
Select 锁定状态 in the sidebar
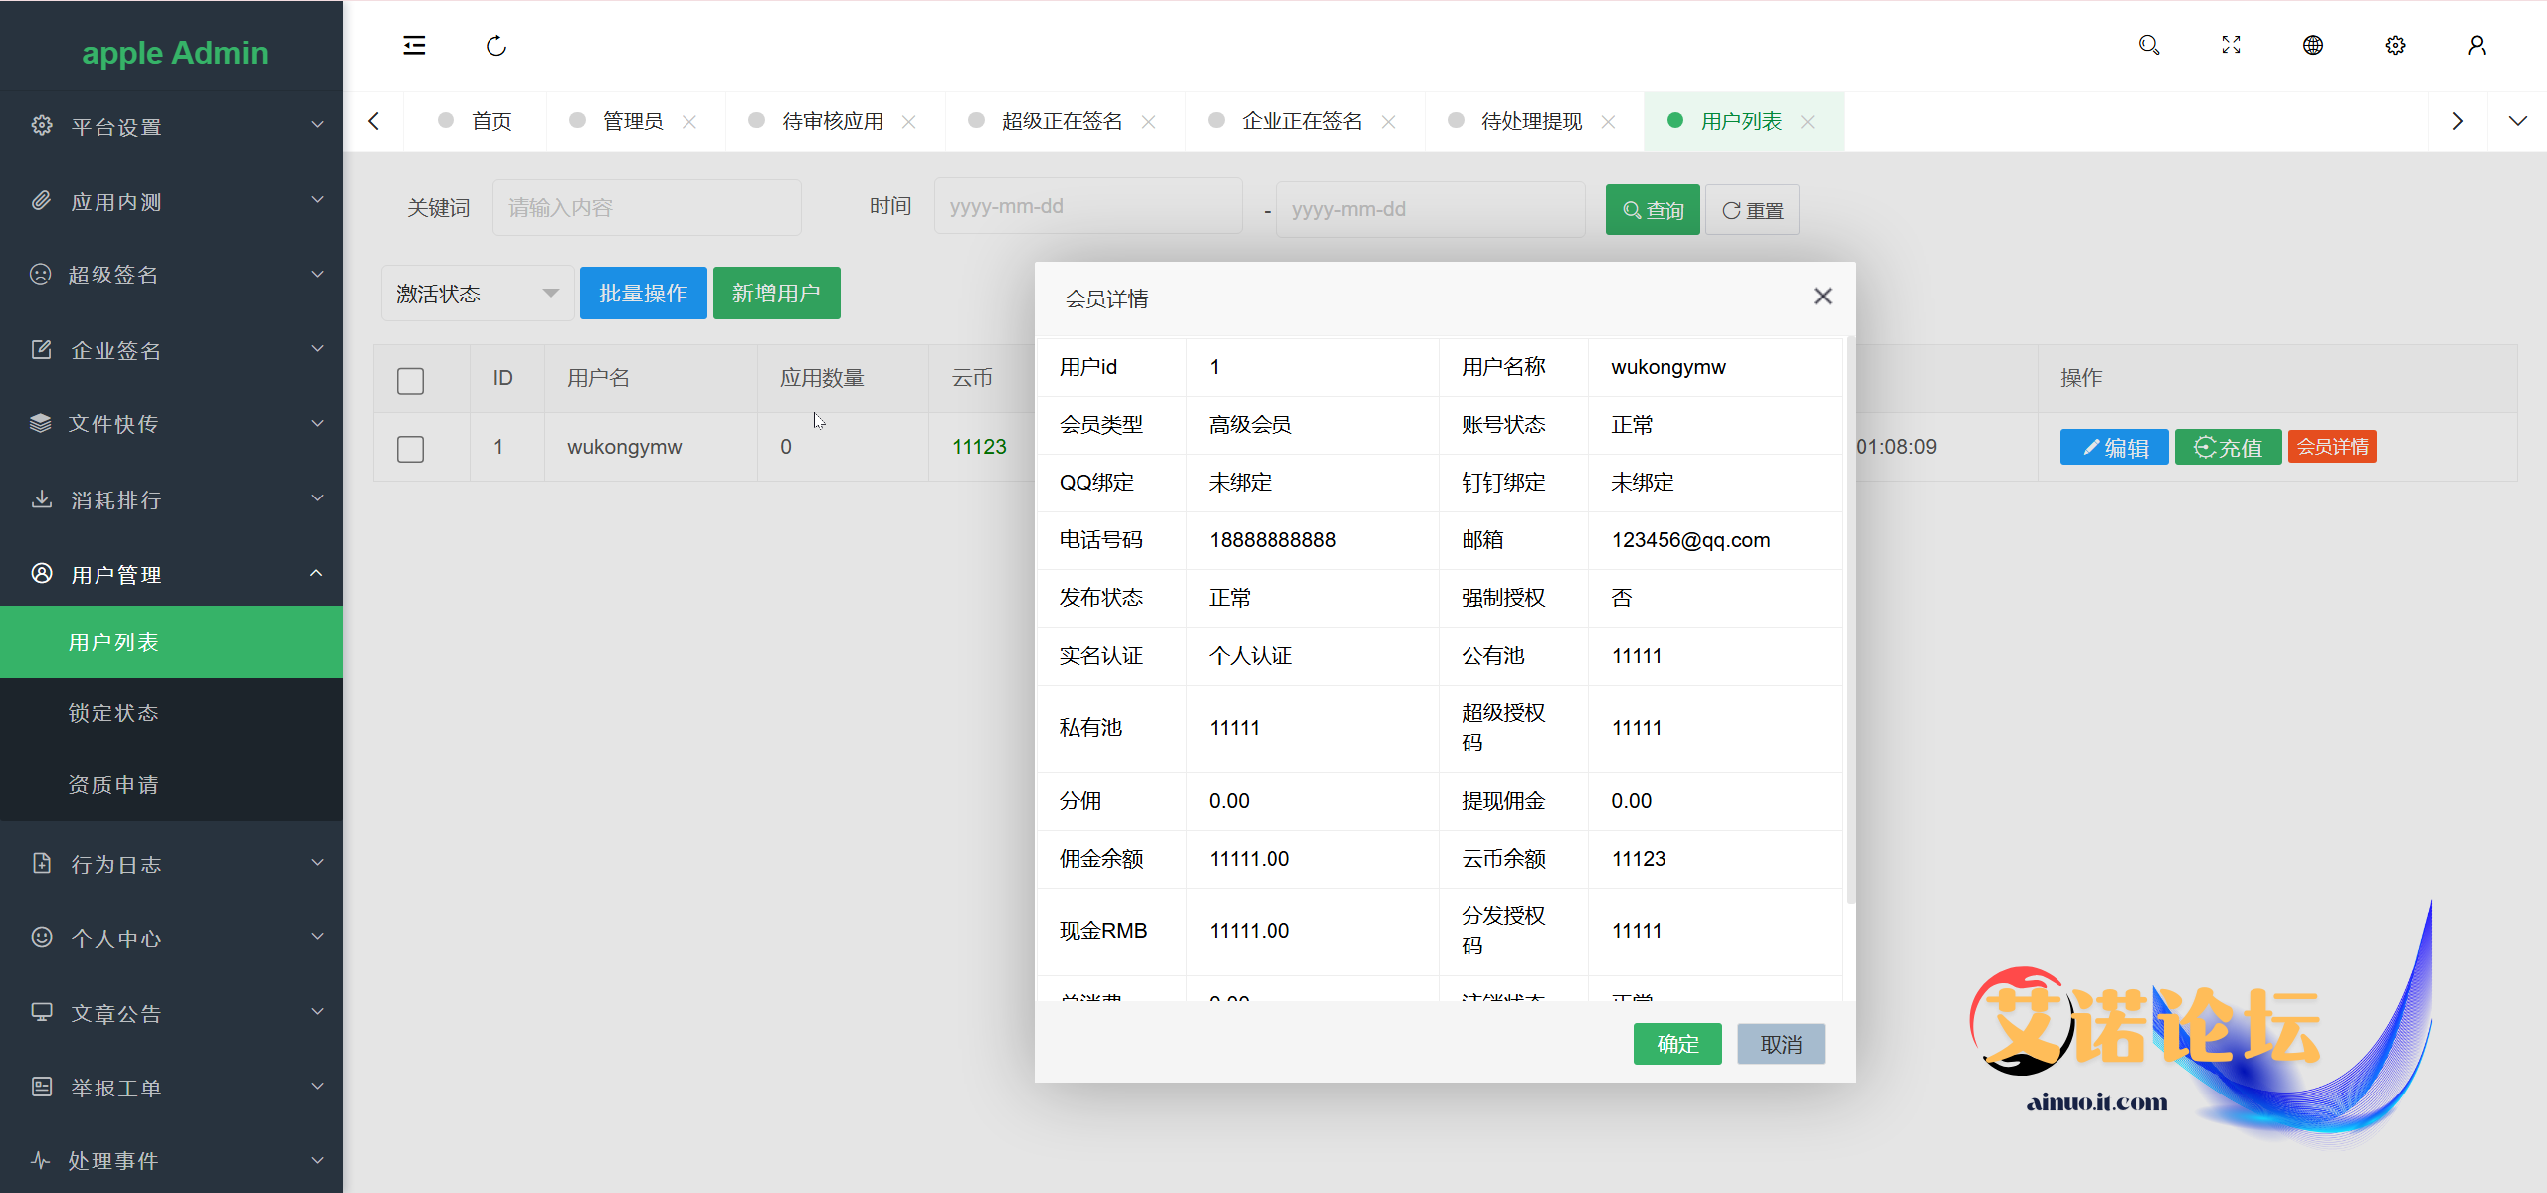[113, 713]
